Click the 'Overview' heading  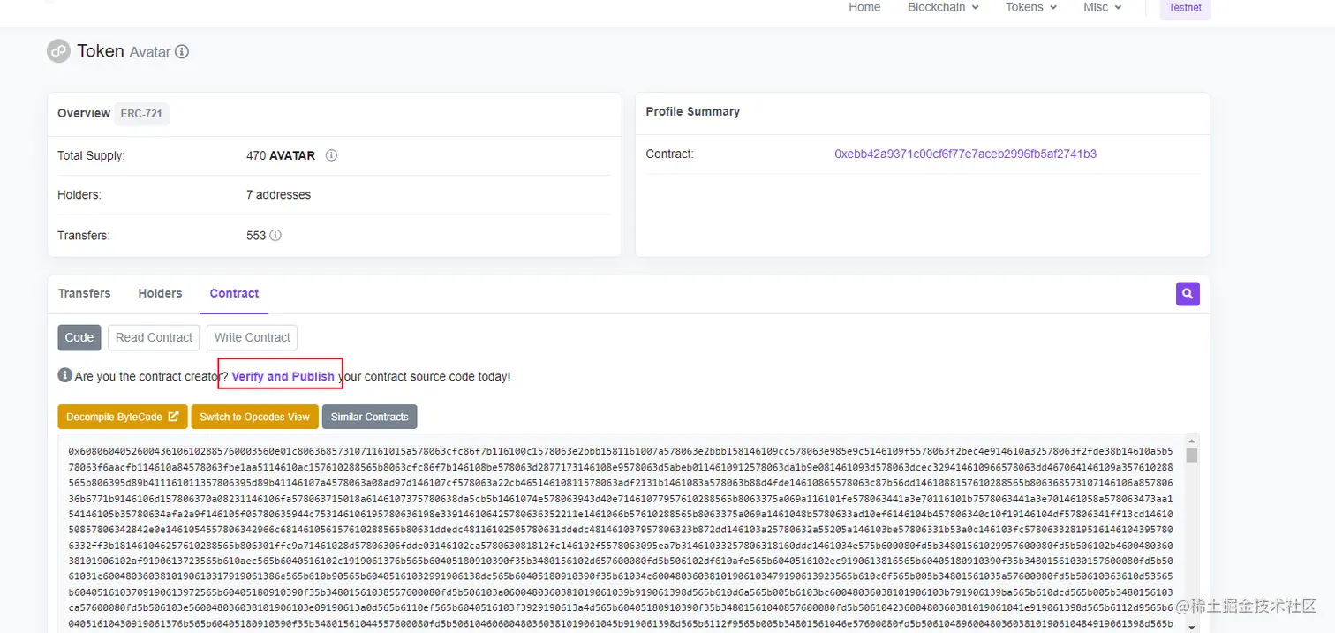coord(84,113)
